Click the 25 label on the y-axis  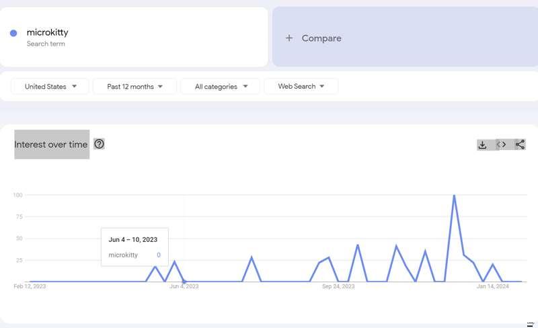(20, 260)
